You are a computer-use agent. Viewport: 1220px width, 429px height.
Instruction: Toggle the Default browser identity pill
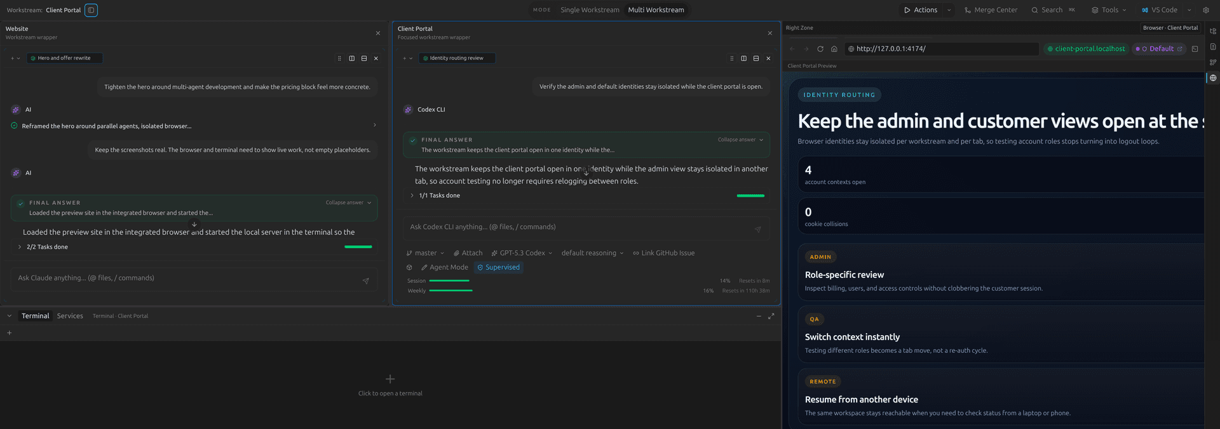(1159, 49)
